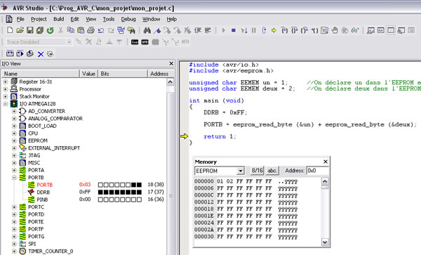The width and height of the screenshot is (421, 255).
Task: Click the Memory Address input field
Action: click(318, 171)
